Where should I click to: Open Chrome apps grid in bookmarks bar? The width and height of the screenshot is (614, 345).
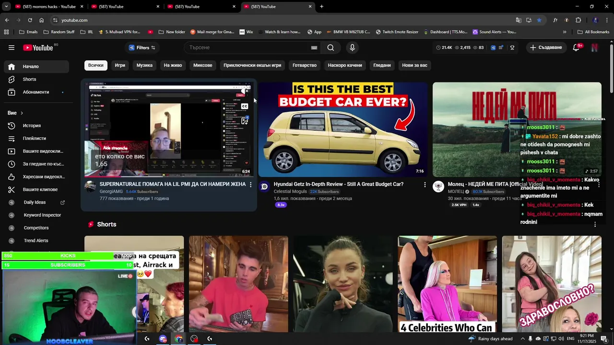(6, 32)
